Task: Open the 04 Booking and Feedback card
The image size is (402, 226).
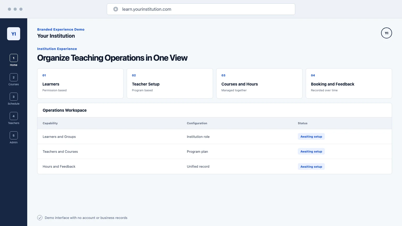Action: point(349,83)
